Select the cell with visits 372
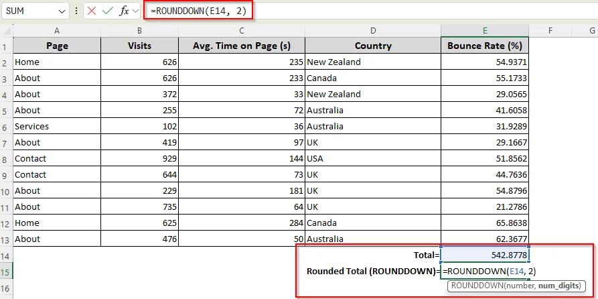598x299 pixels. click(x=139, y=94)
